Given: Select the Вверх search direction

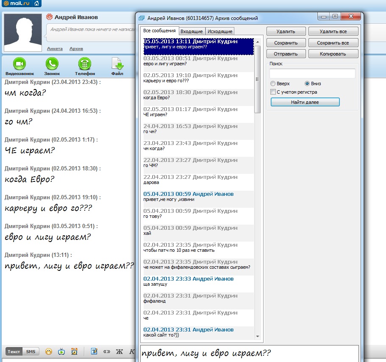Looking at the screenshot, I should pyautogui.click(x=273, y=84).
